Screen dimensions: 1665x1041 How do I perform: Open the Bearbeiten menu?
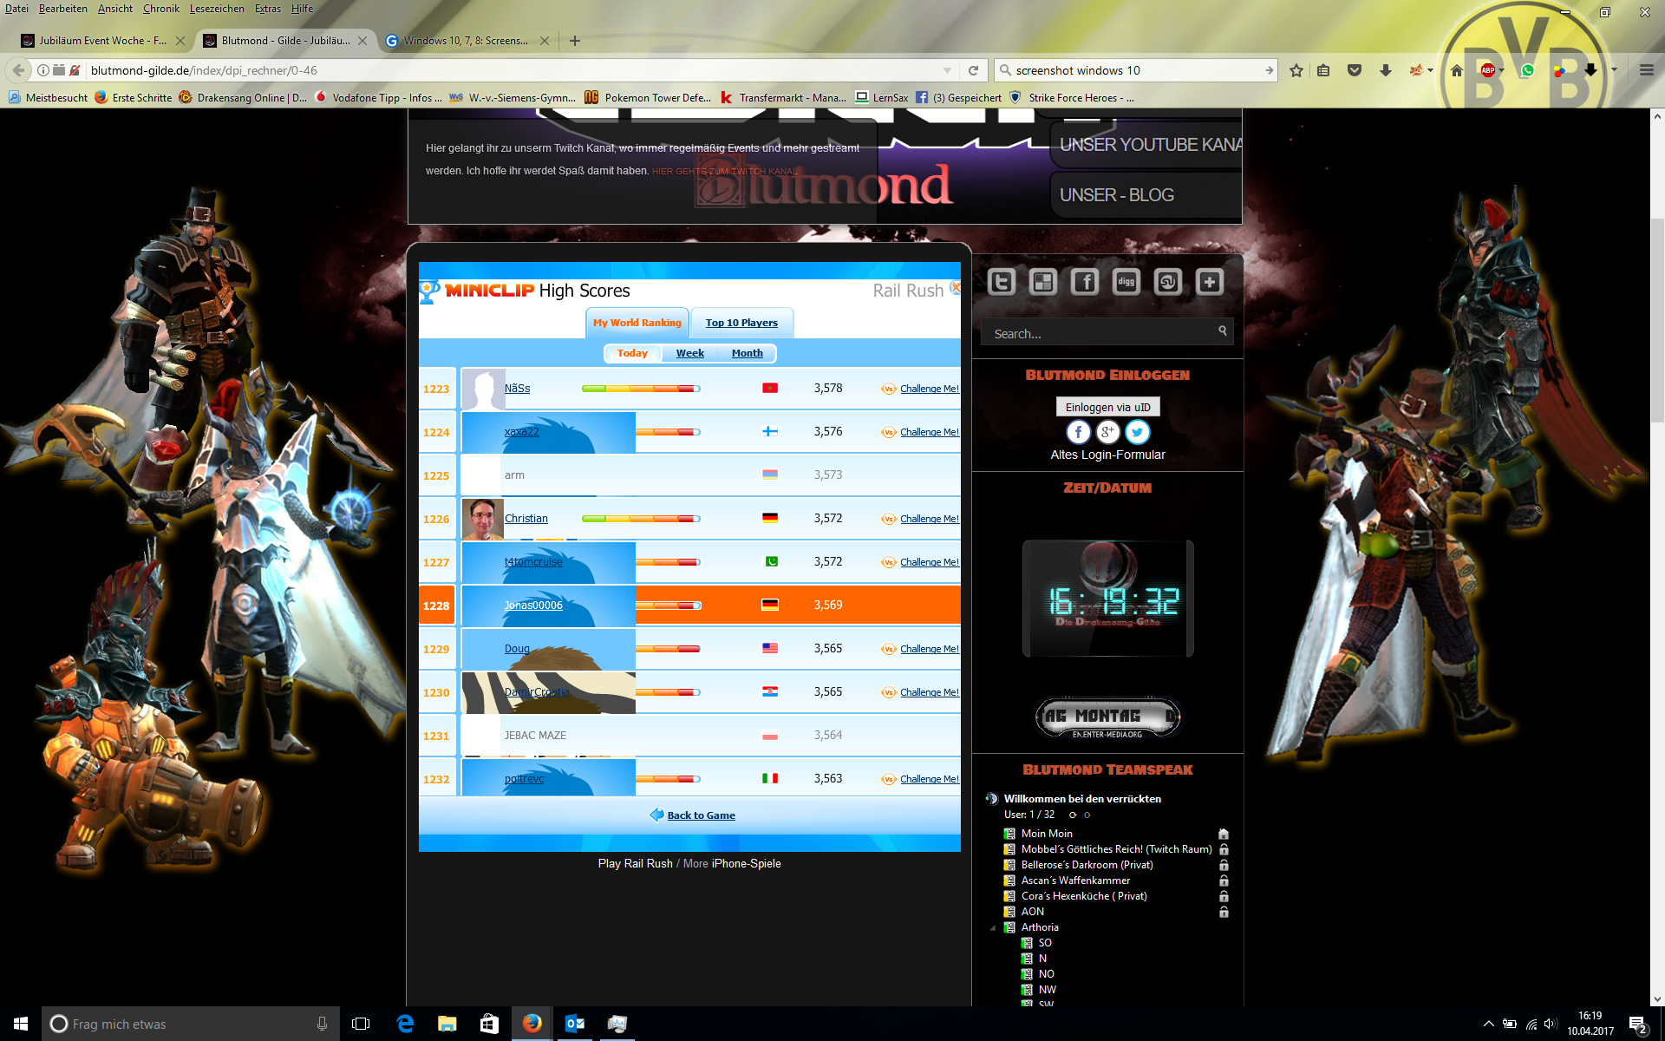pyautogui.click(x=62, y=9)
